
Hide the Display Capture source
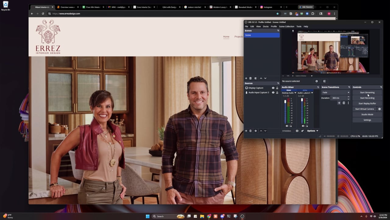273,88
